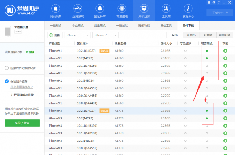This screenshot has height=155, width=235.
Task: Open the title bar dropdown menu icon
Action: pos(219,3)
